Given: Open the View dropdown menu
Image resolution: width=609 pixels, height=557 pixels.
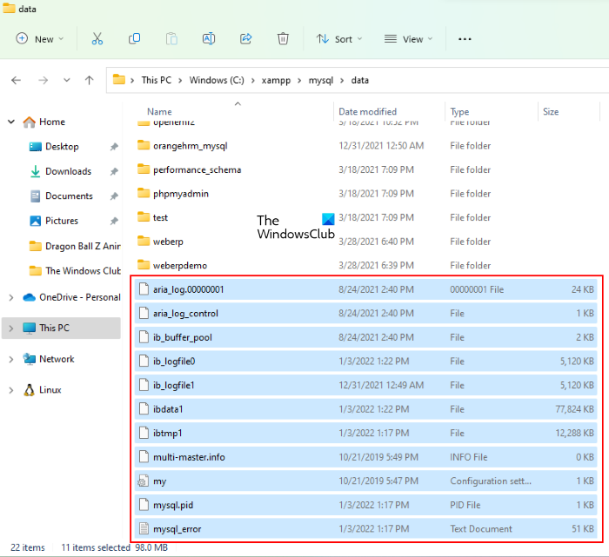Looking at the screenshot, I should [x=408, y=39].
